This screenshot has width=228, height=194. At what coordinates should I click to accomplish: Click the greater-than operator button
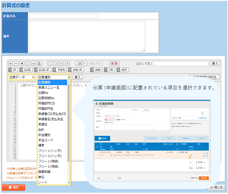[x=67, y=64]
